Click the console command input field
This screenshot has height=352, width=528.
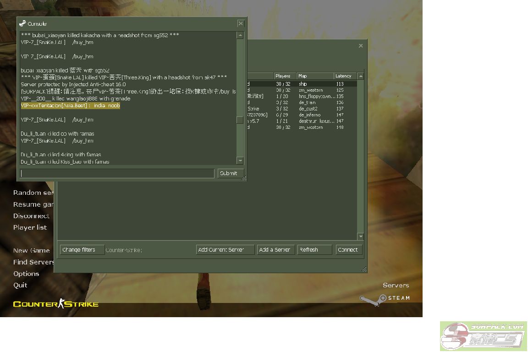click(x=117, y=173)
